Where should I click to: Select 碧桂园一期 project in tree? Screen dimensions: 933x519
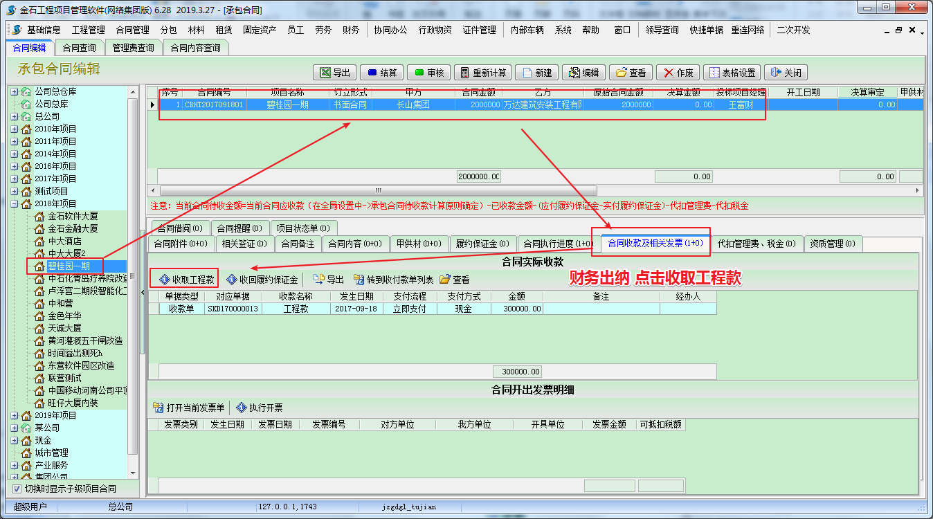point(69,266)
